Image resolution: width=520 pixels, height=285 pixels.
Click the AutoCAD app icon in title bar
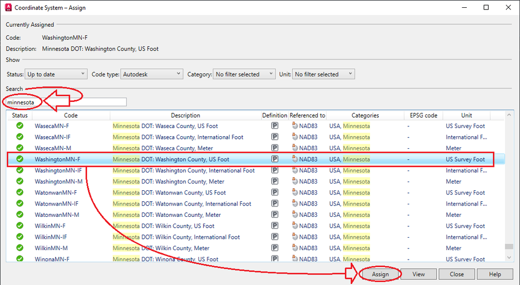[8, 7]
